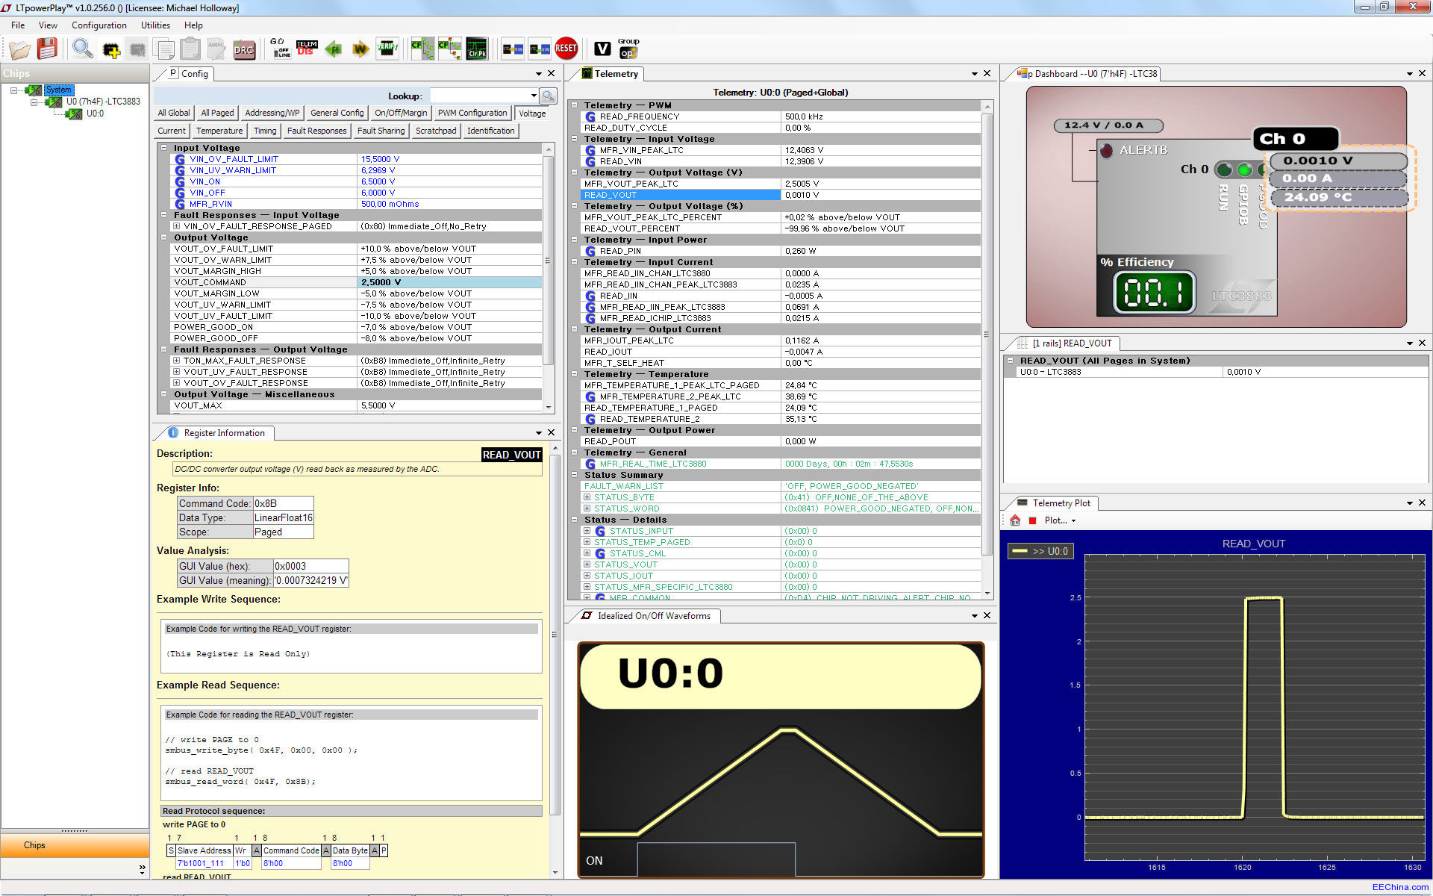Select the Timing tab
The height and width of the screenshot is (896, 1433).
[x=265, y=131]
